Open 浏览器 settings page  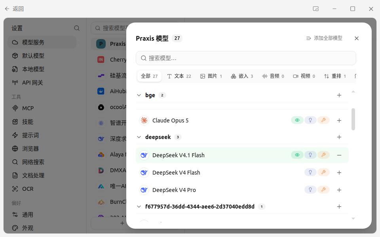click(42, 149)
